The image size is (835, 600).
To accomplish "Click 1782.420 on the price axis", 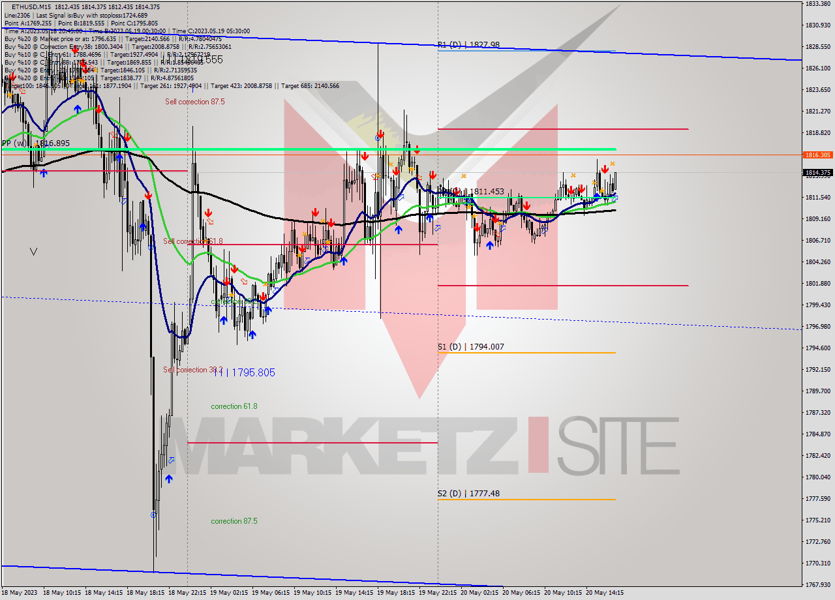I will coord(817,455).
